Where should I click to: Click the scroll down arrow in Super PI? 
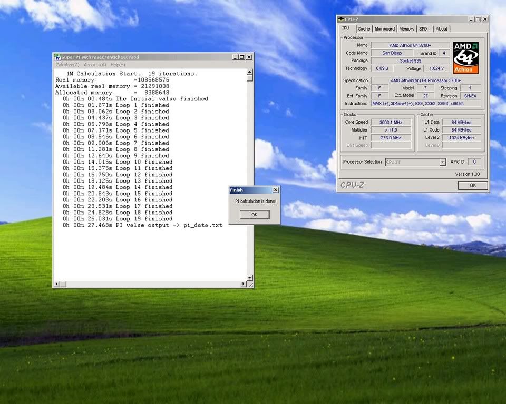(250, 278)
